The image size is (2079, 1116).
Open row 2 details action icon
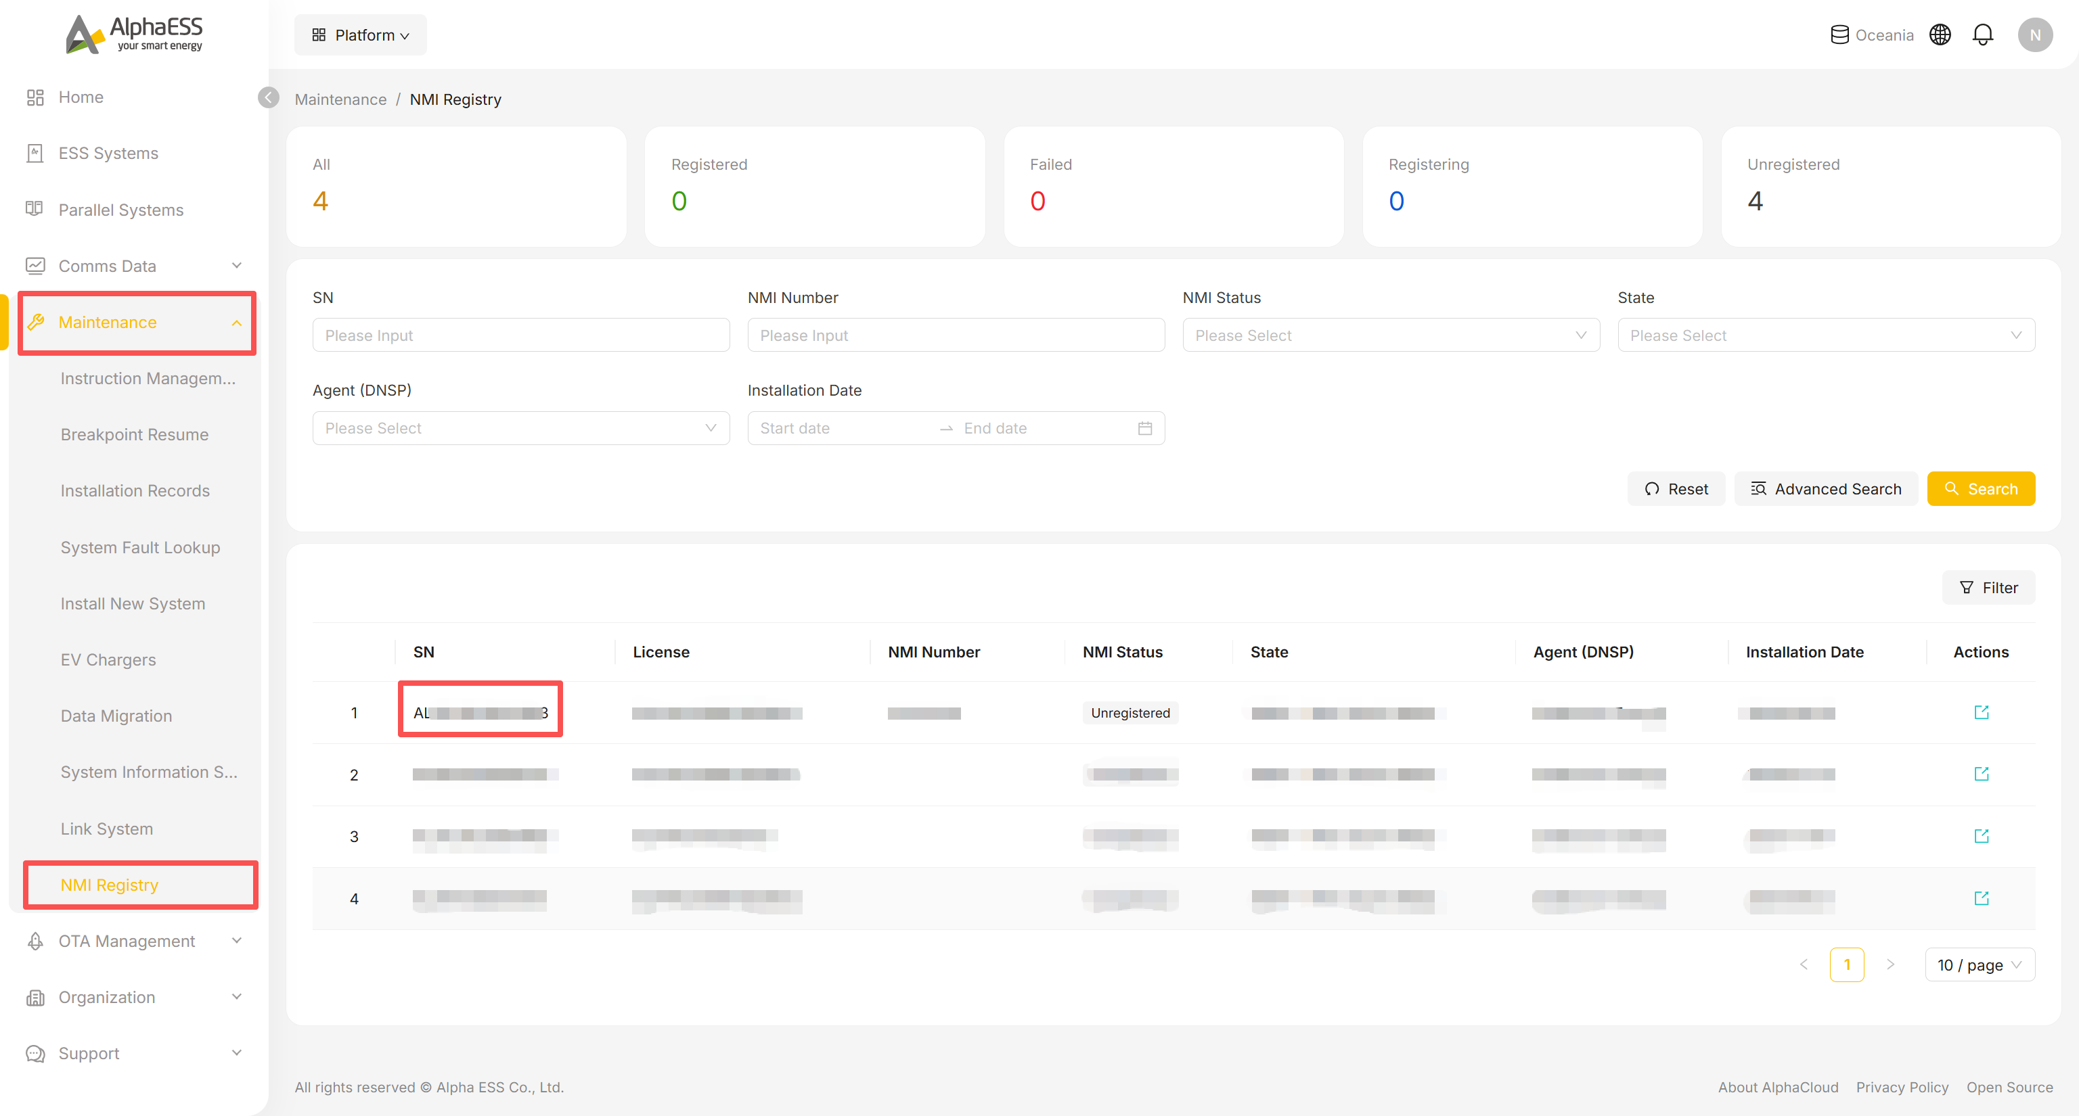coord(1982,774)
